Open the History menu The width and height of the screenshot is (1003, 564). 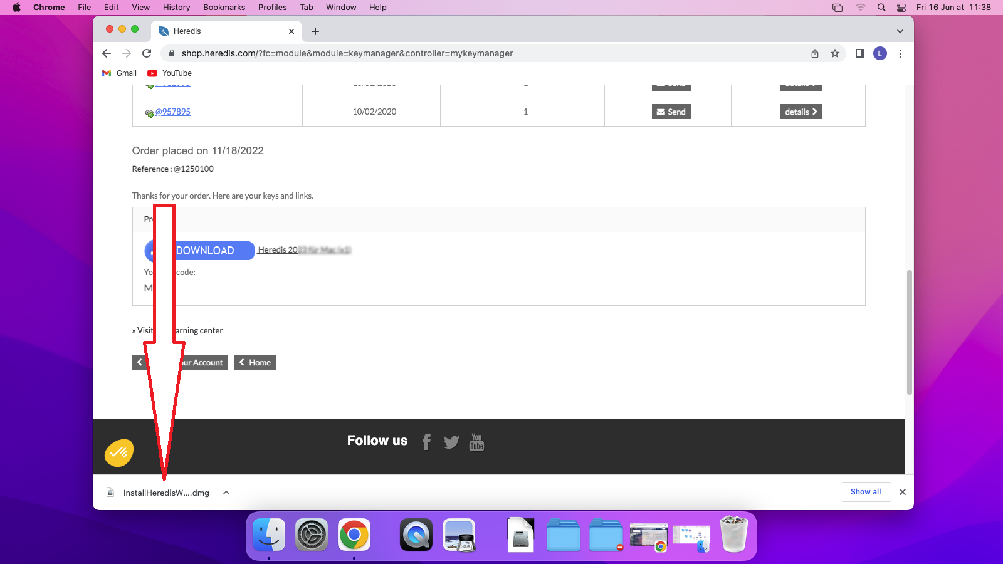coord(176,8)
